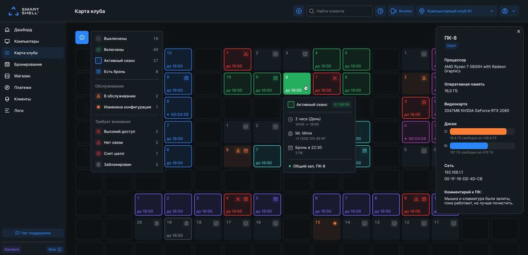
Task: Open the Магазин section
Action: pos(33,76)
